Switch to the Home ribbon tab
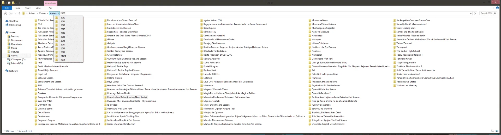 pyautogui.click(x=17, y=8)
